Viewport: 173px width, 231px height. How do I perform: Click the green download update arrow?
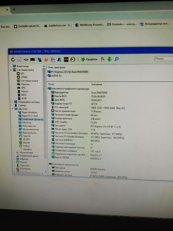[x=109, y=59]
